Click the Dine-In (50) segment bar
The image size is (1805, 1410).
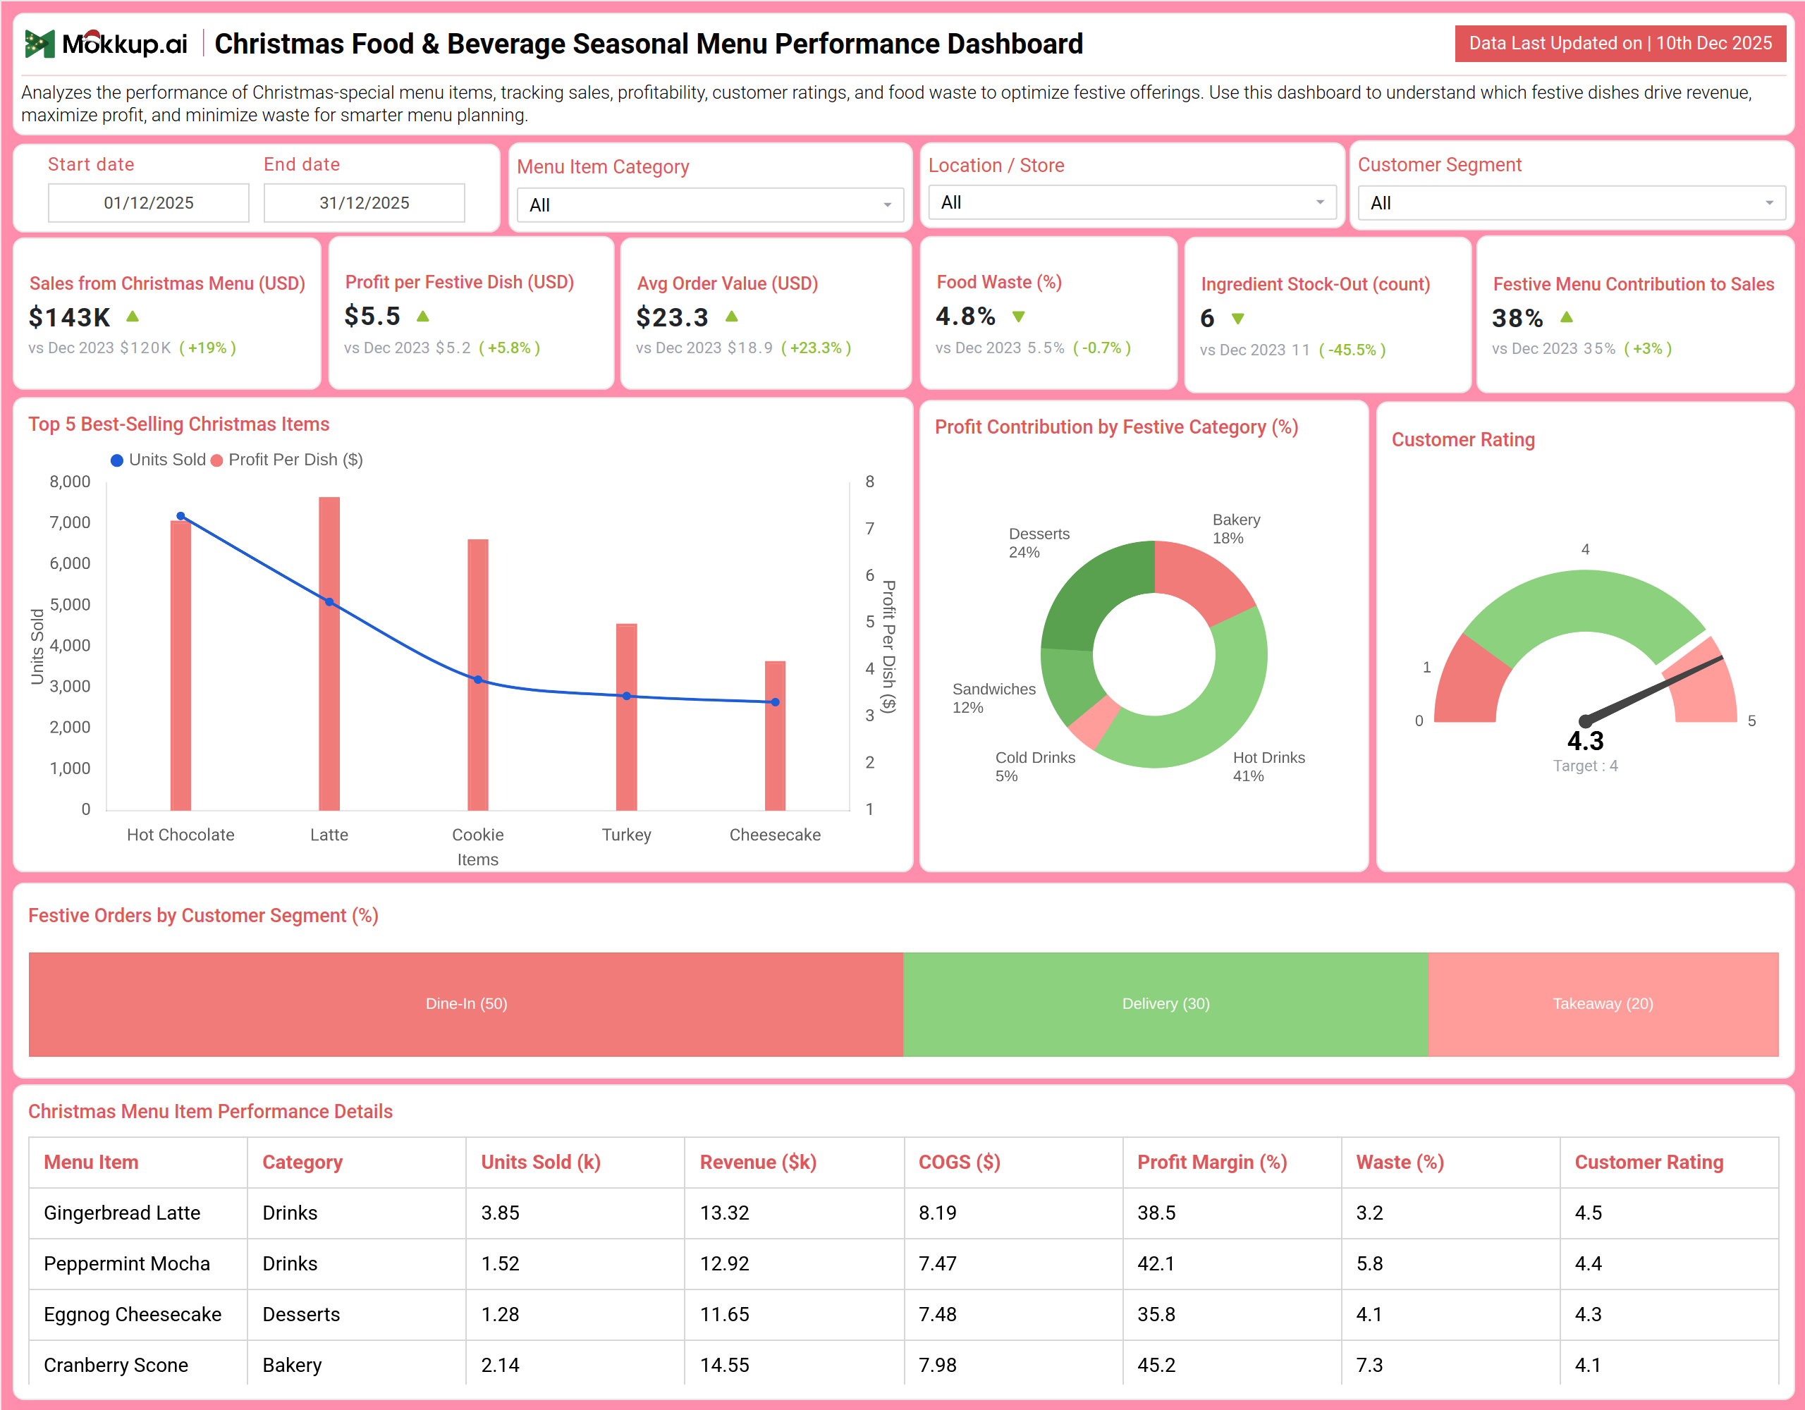click(x=466, y=1004)
